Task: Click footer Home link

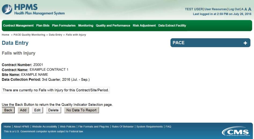Action: 7,127
